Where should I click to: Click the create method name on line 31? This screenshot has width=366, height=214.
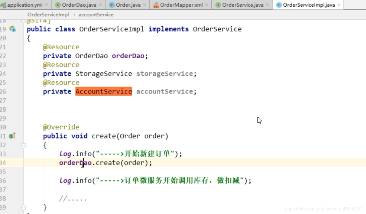pos(104,136)
